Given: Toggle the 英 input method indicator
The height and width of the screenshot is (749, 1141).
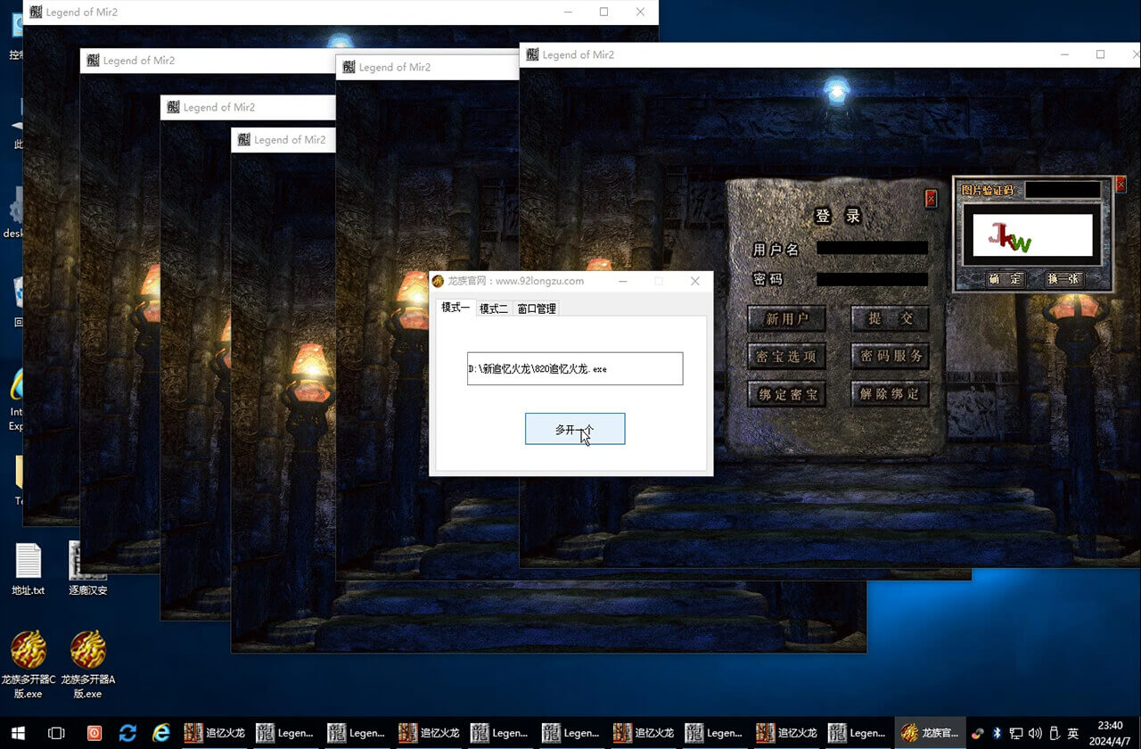Looking at the screenshot, I should point(1073,733).
